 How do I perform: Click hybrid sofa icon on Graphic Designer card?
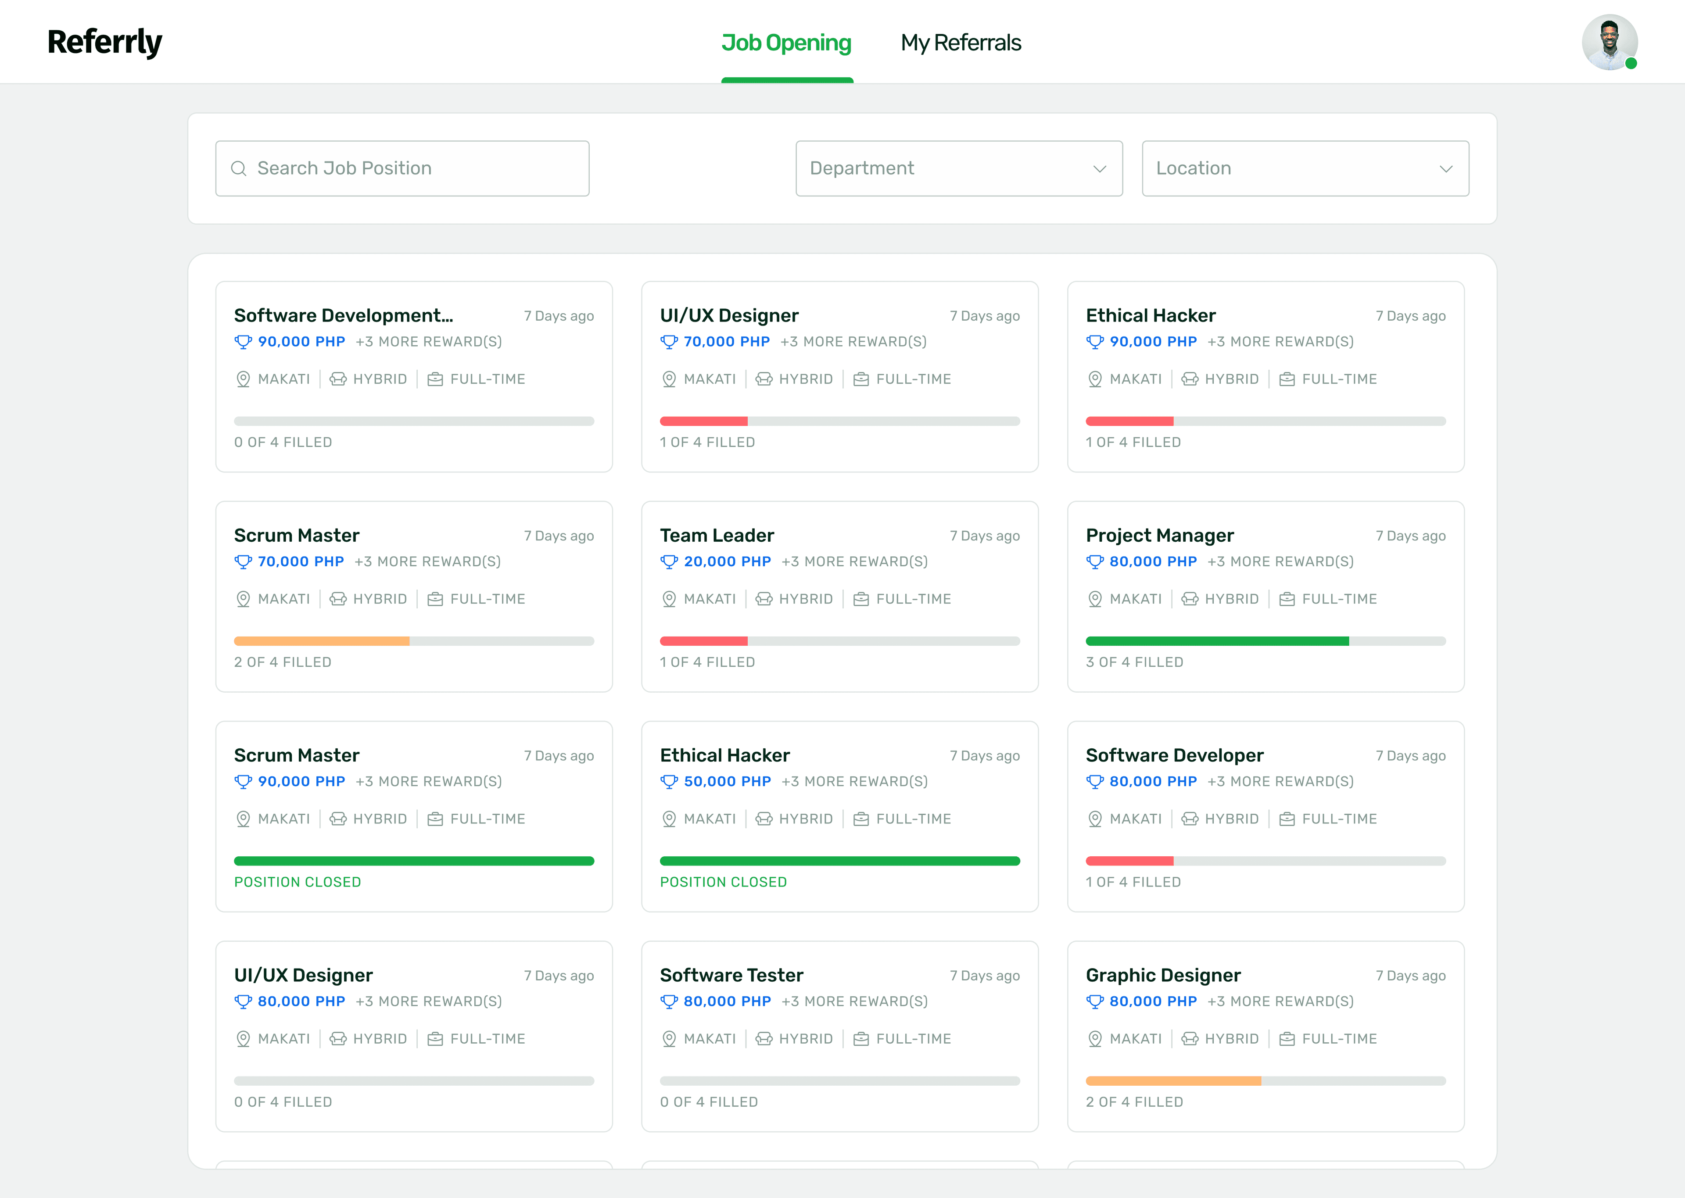click(x=1189, y=1039)
